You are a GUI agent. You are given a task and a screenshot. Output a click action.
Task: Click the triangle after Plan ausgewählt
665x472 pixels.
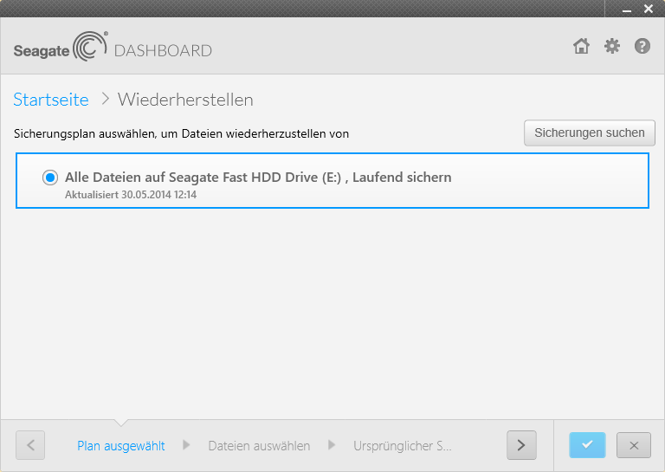point(186,446)
